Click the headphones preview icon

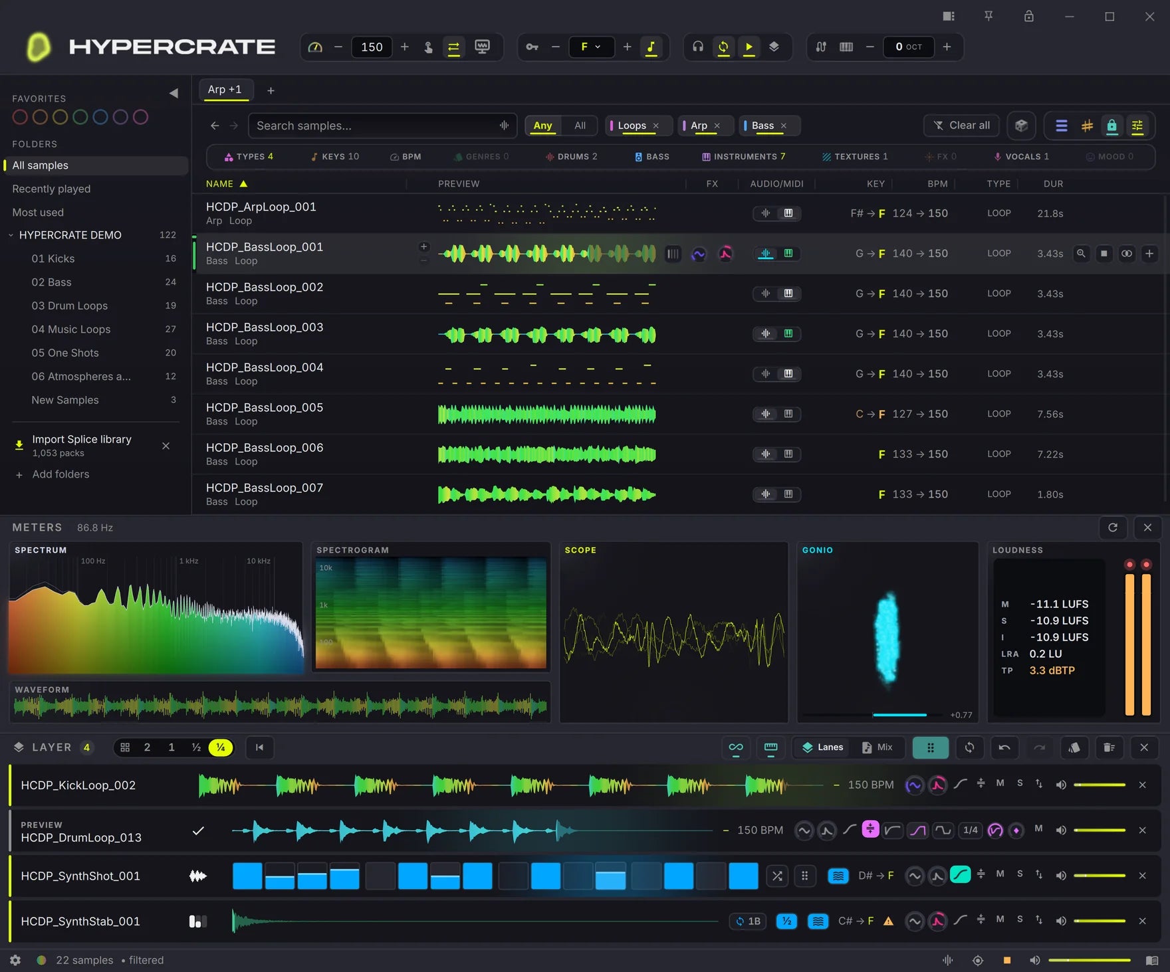(x=697, y=47)
